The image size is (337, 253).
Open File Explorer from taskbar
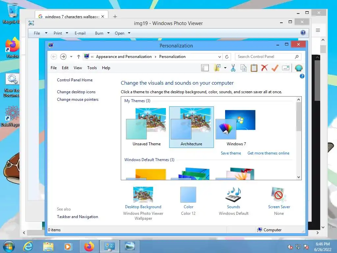[x=48, y=246]
